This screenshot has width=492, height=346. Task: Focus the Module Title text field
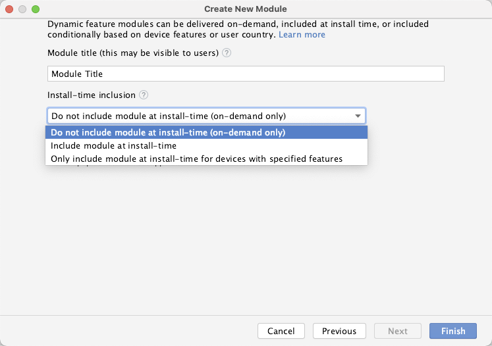246,74
